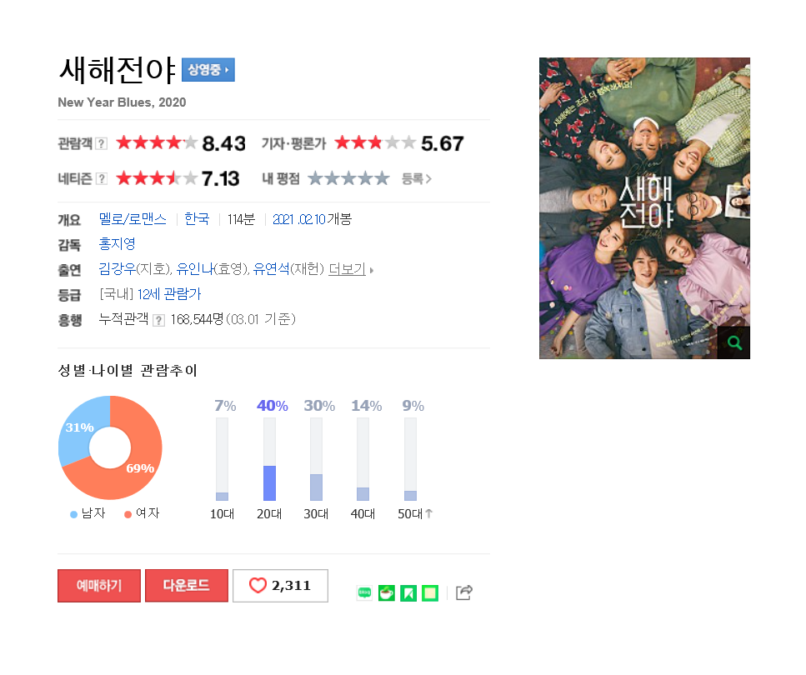Open the 상영중 now-showing badge
Viewport: 806px width, 675px height.
208,70
